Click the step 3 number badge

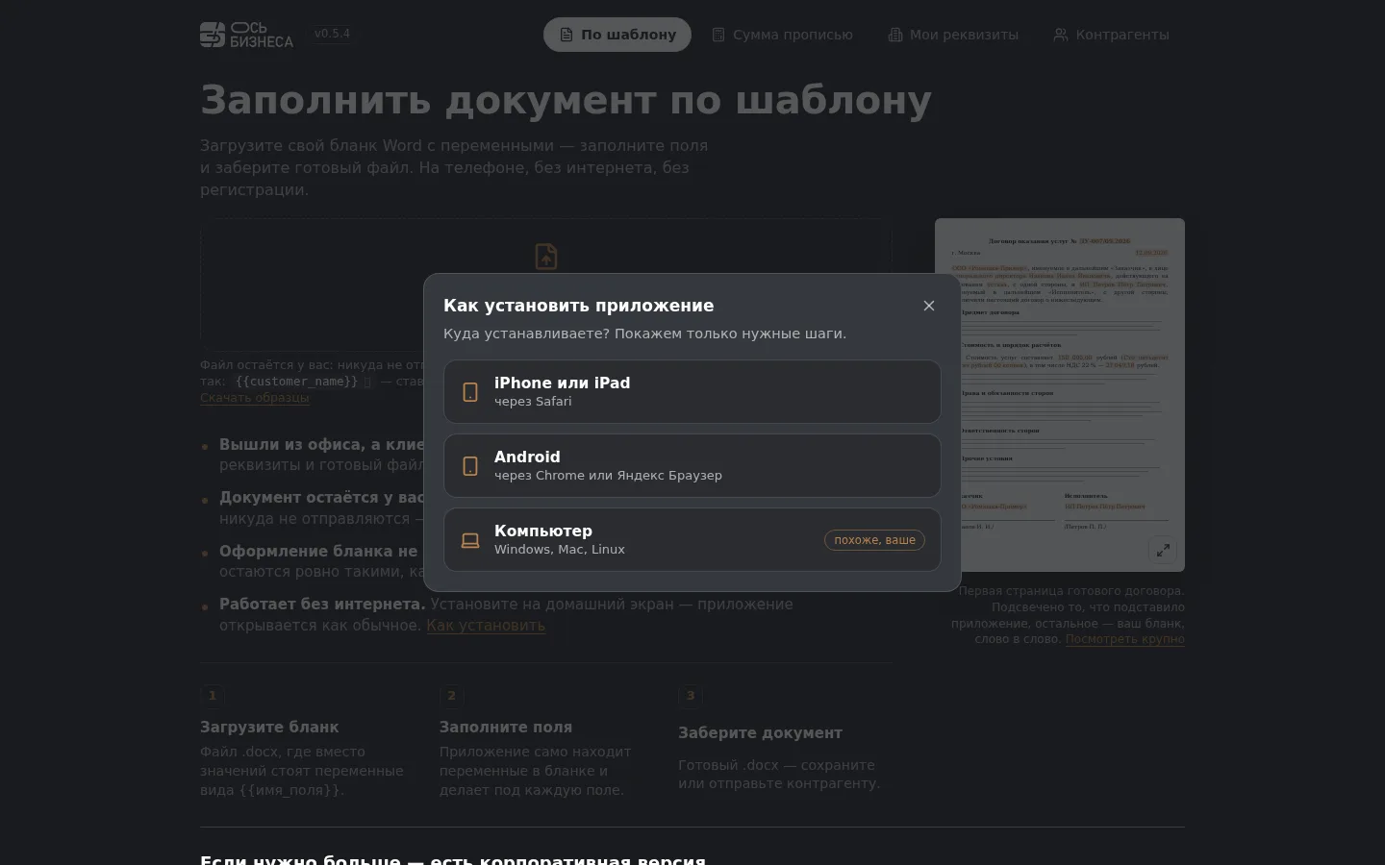coord(691,696)
